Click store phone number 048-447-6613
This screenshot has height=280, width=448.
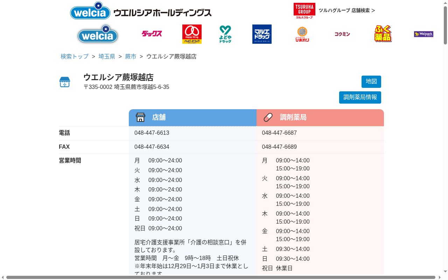(152, 133)
